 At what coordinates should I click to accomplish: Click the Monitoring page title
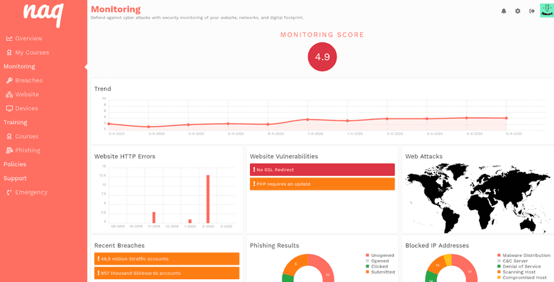116,9
